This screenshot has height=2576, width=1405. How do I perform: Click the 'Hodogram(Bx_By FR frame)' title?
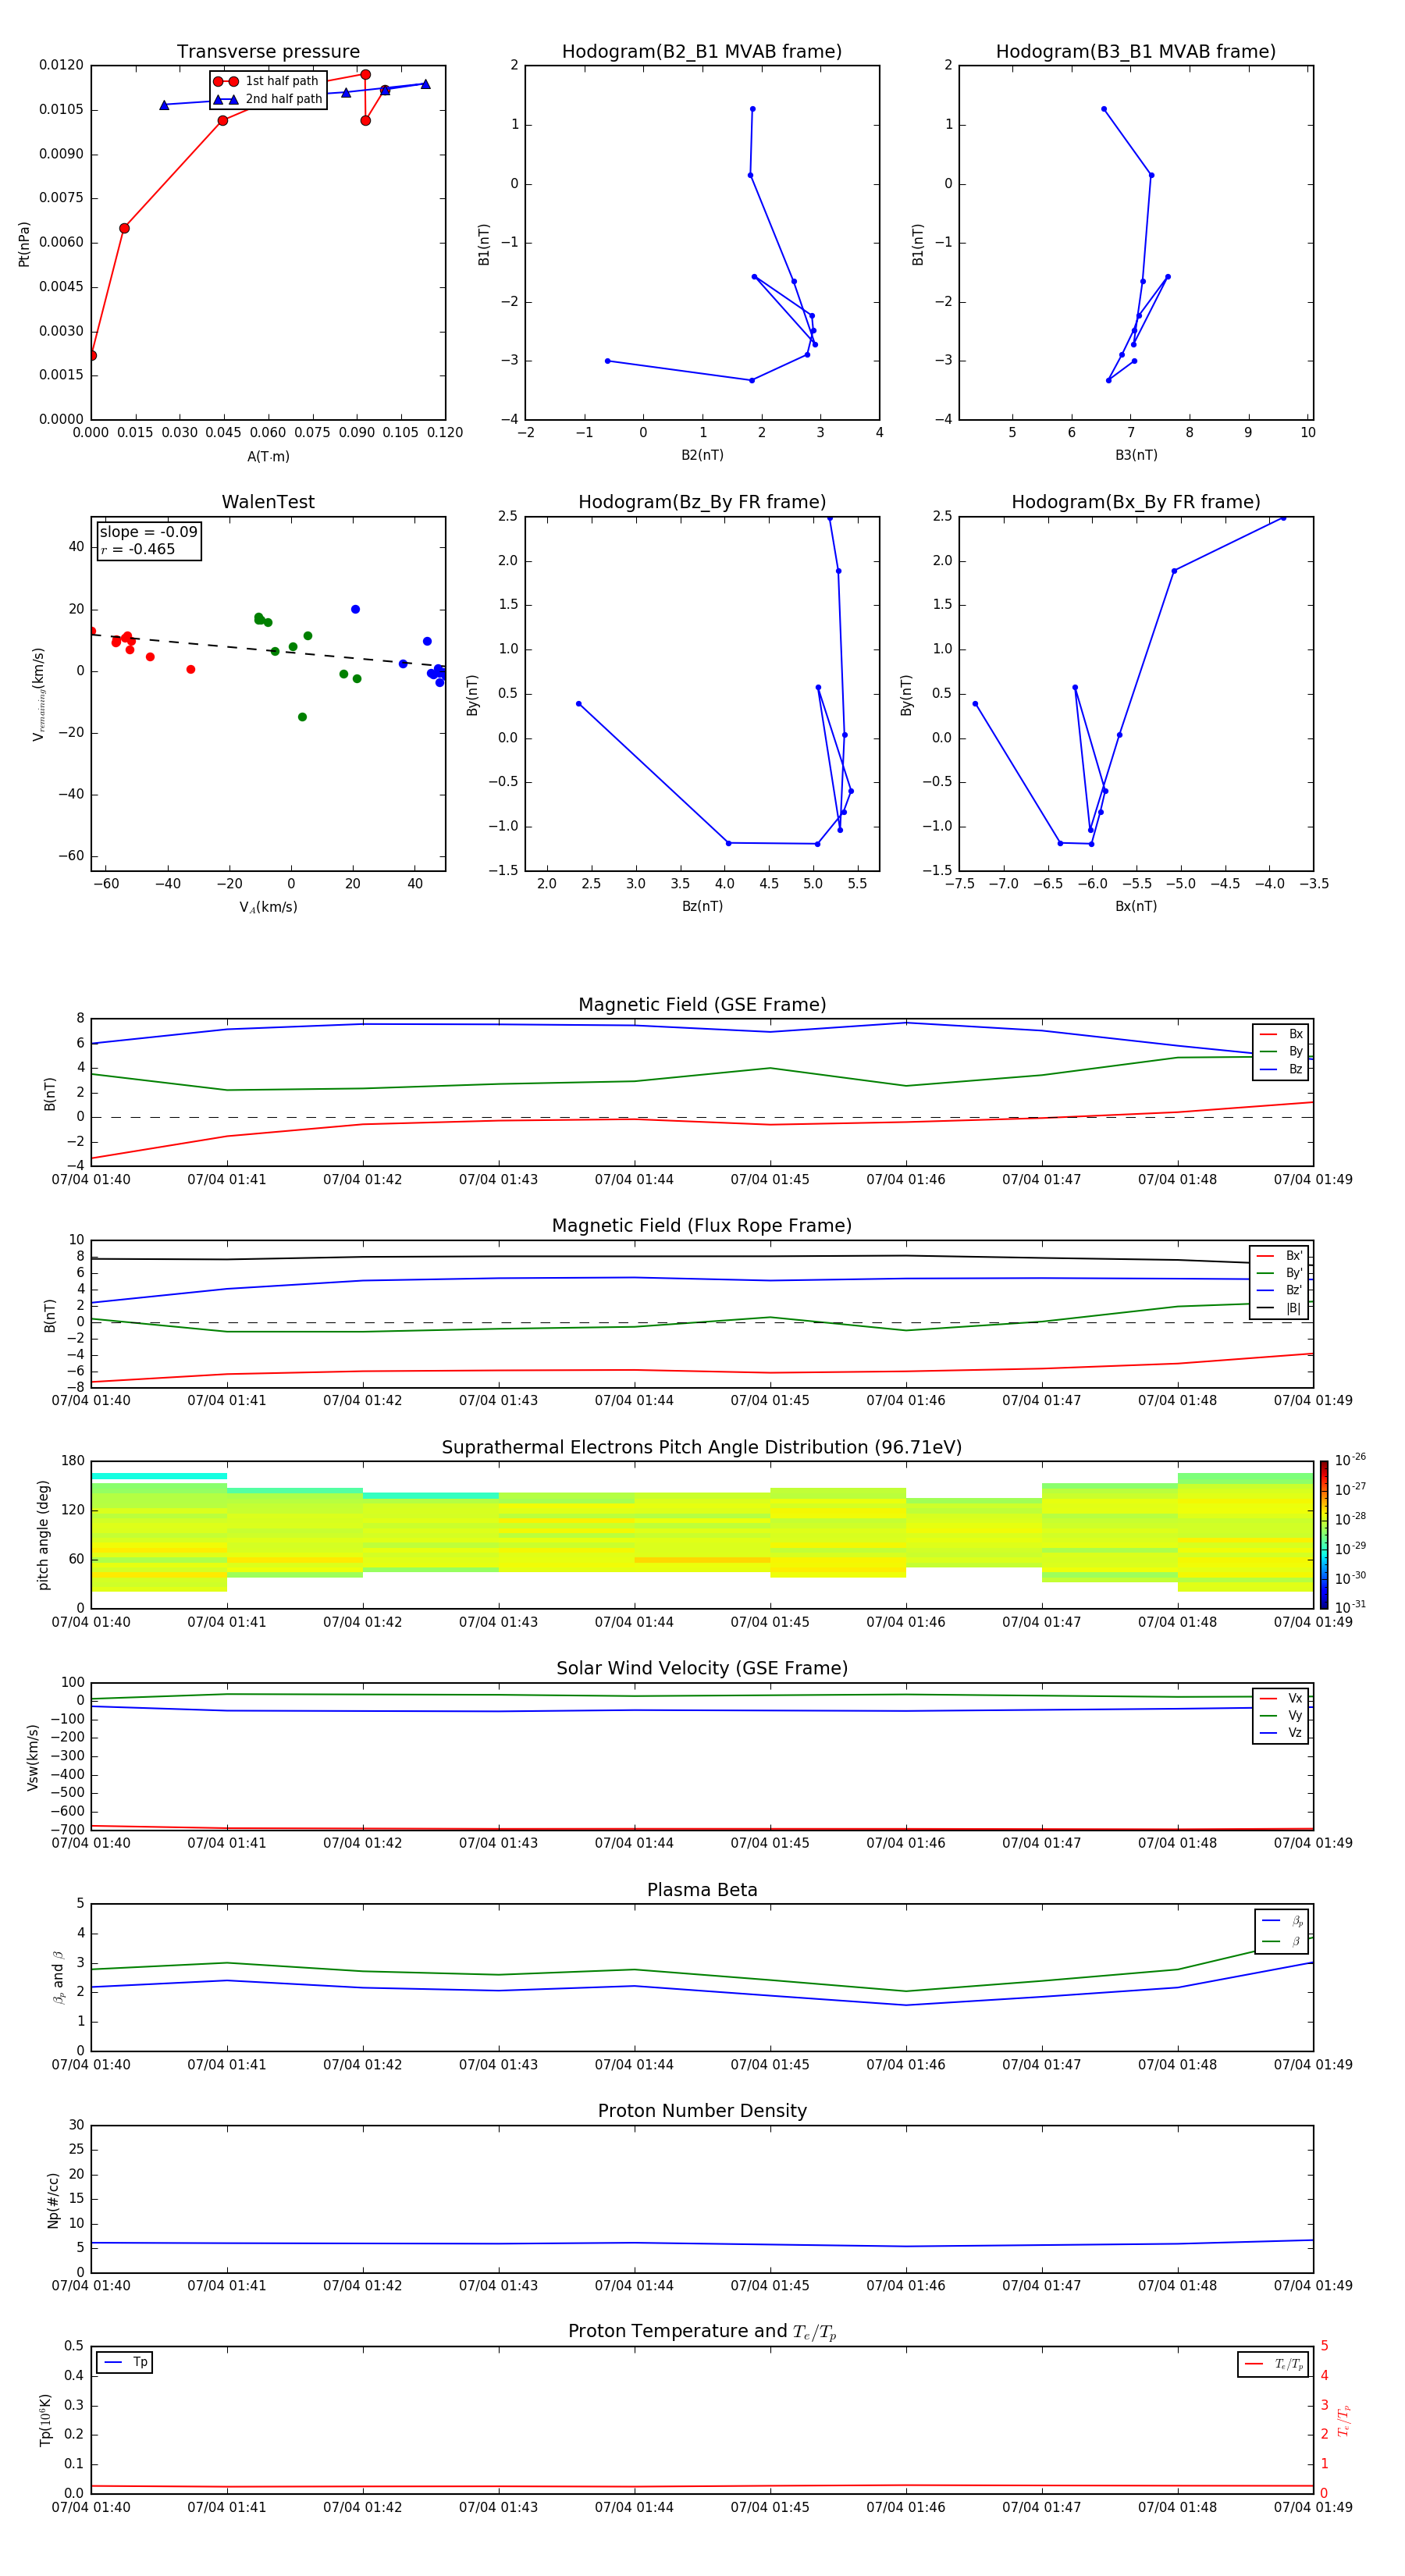[x=1136, y=502]
